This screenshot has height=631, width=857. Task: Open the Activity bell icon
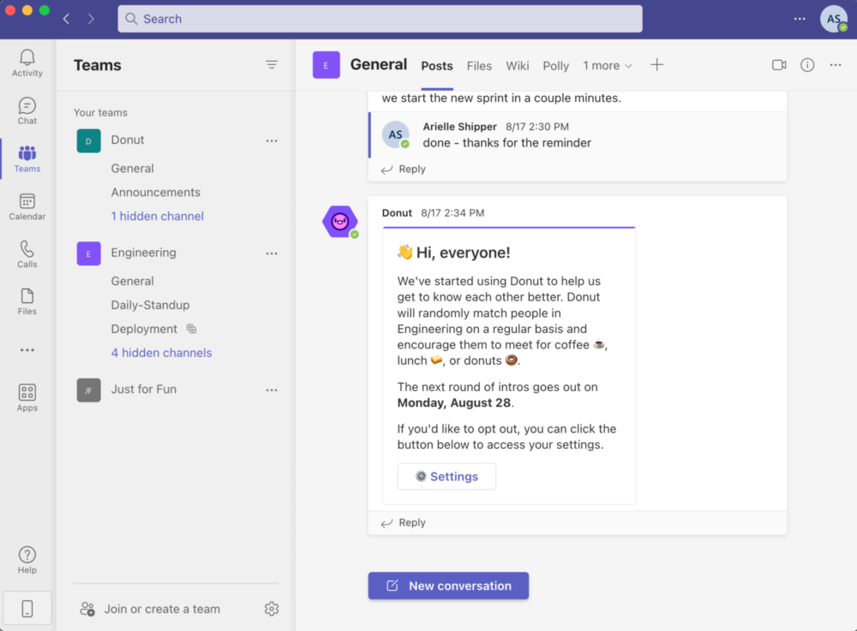click(27, 63)
